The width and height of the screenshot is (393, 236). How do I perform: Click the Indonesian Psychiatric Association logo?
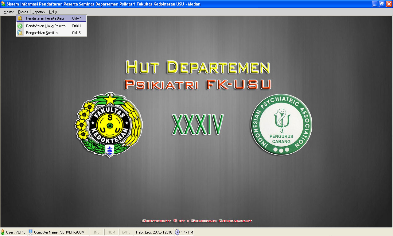pos(281,125)
